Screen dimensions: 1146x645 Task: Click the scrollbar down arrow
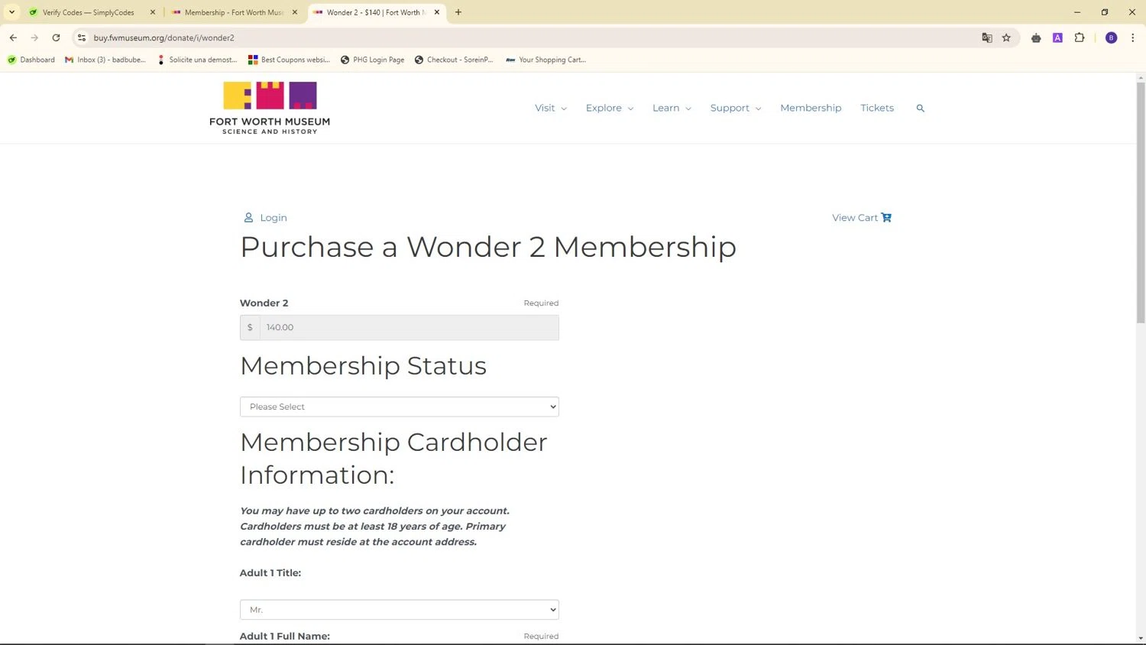coord(1141,638)
